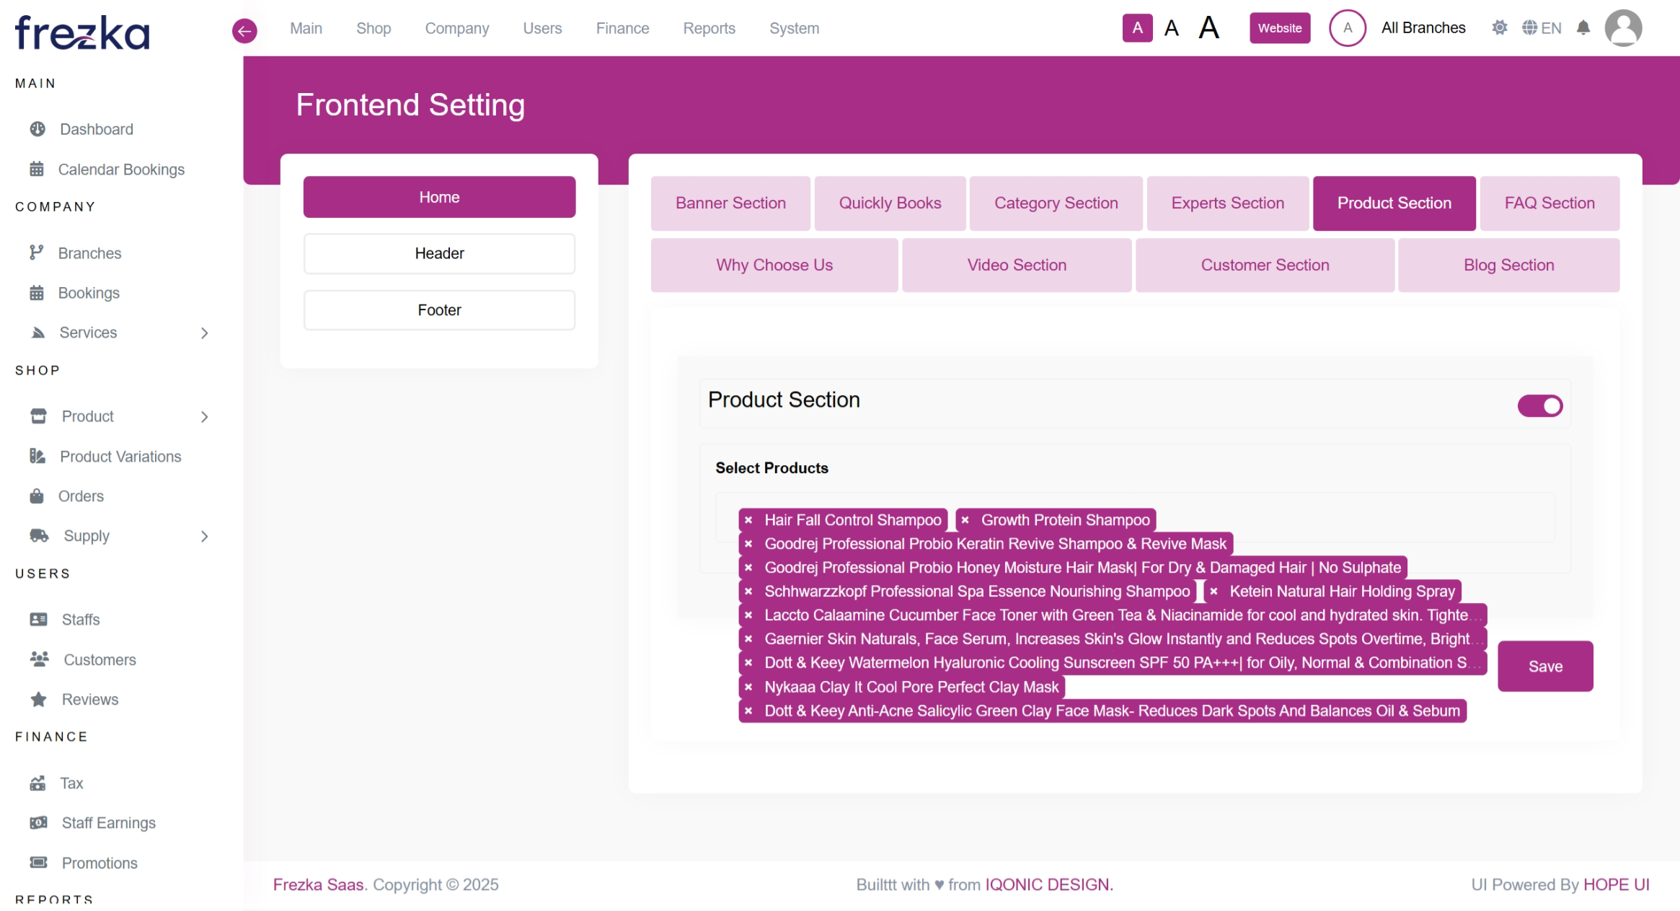This screenshot has height=911, width=1680.
Task: Expand the Product submenu chevron
Action: click(x=205, y=416)
